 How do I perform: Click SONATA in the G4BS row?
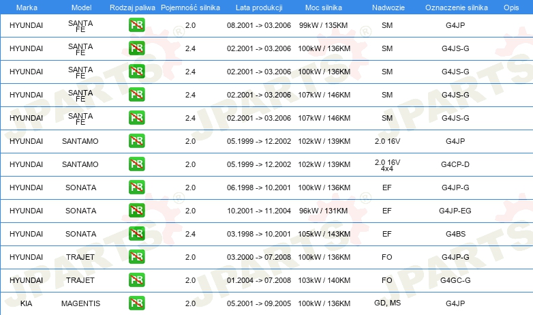coord(81,234)
